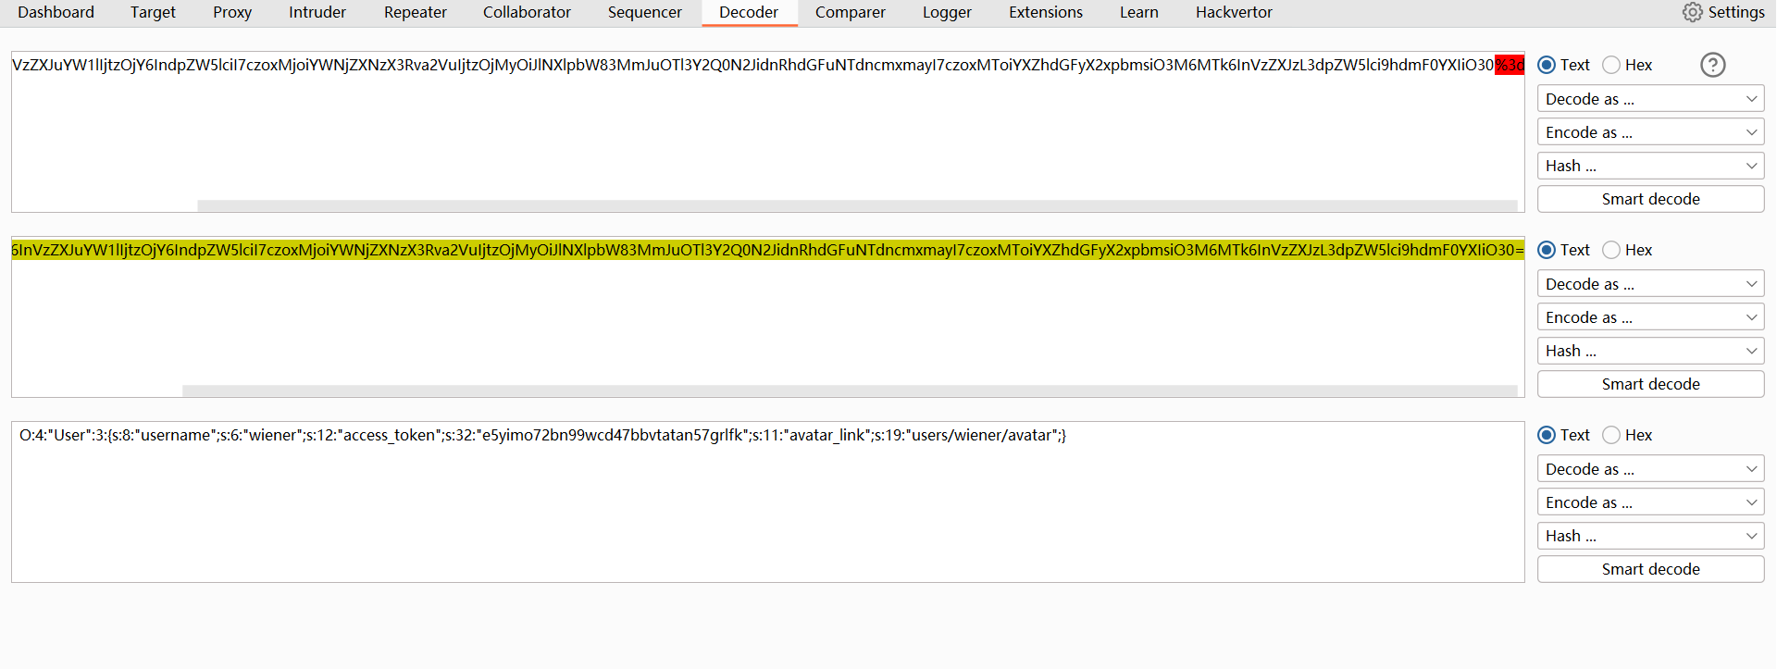Screen dimensions: 1777x669
Task: Open 'Hash' dropdown in third panel
Action: [1650, 536]
